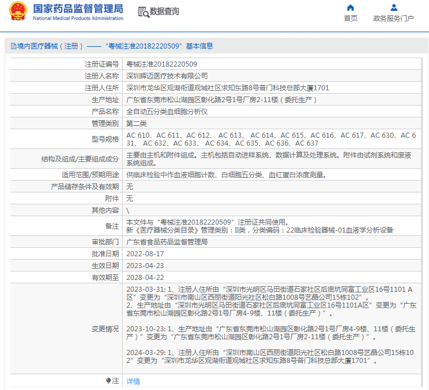The image size is (429, 390).
Task: Click approving department 广东省食品药品监督管理局
Action: (167, 242)
